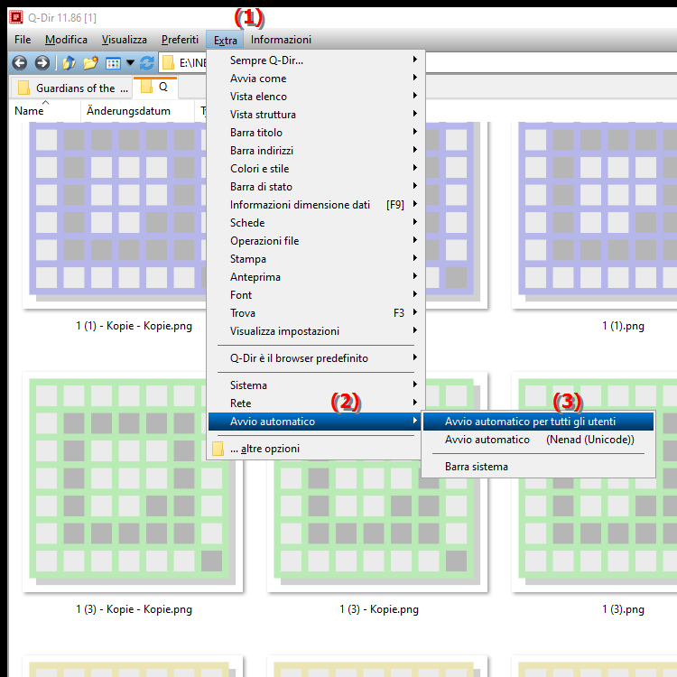Image resolution: width=677 pixels, height=677 pixels.
Task: Go back with the left arrow button
Action: [x=20, y=63]
